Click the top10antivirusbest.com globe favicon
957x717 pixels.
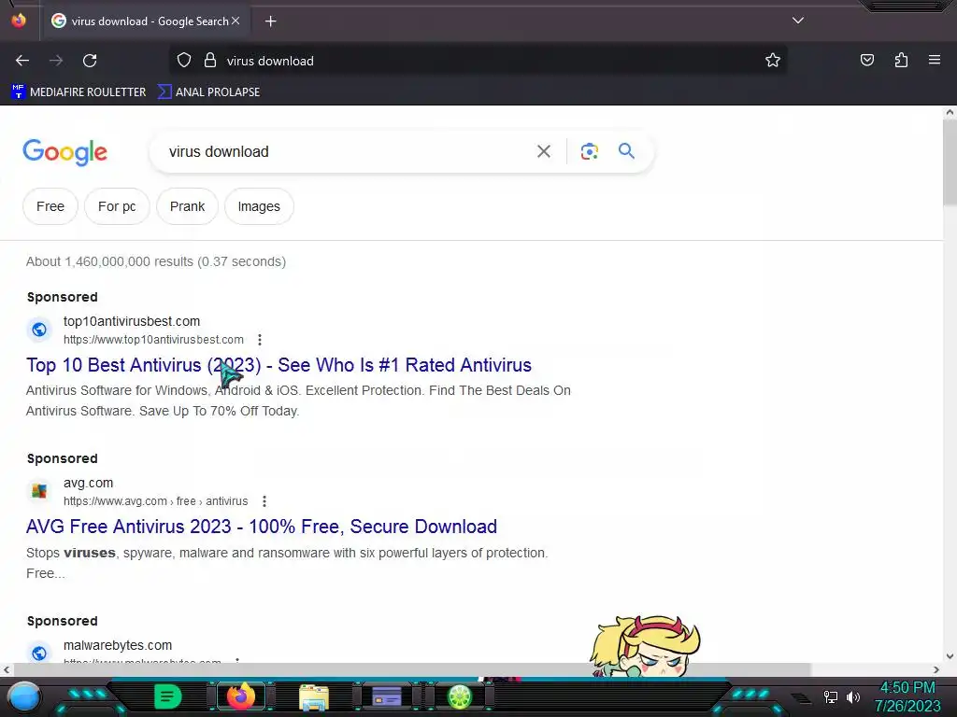[39, 330]
